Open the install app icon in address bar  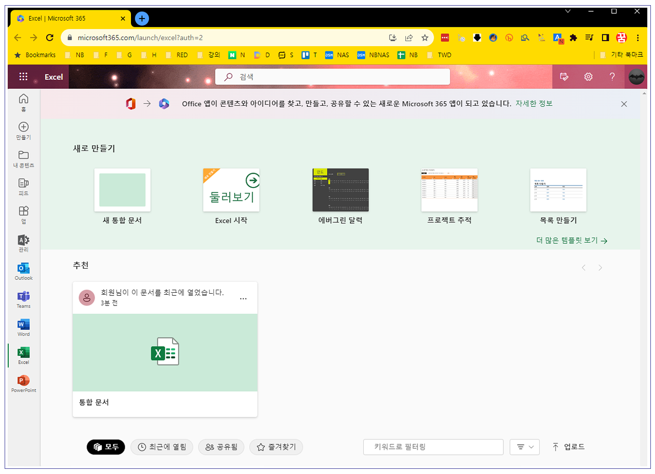393,37
